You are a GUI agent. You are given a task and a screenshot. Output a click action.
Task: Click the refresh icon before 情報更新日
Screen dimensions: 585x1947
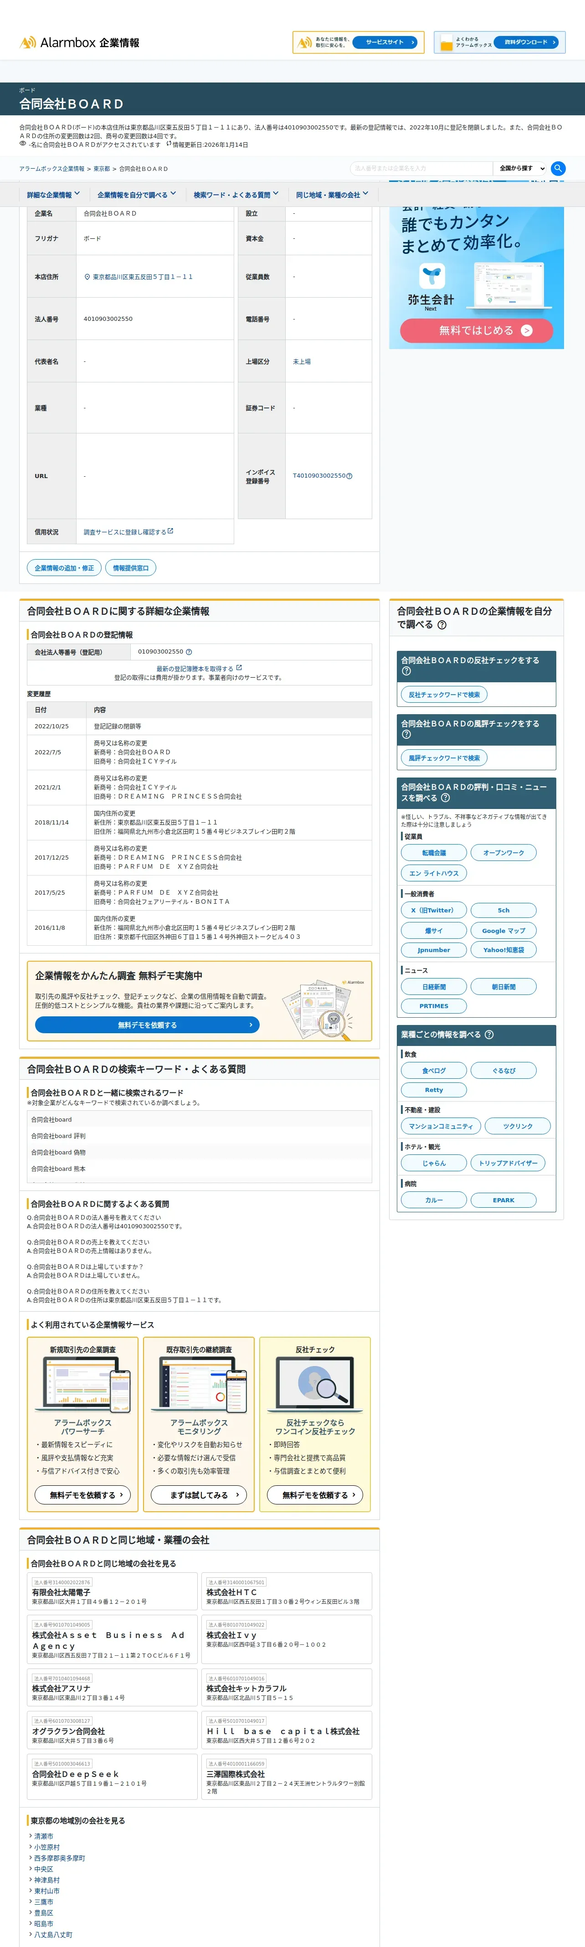pos(169,144)
